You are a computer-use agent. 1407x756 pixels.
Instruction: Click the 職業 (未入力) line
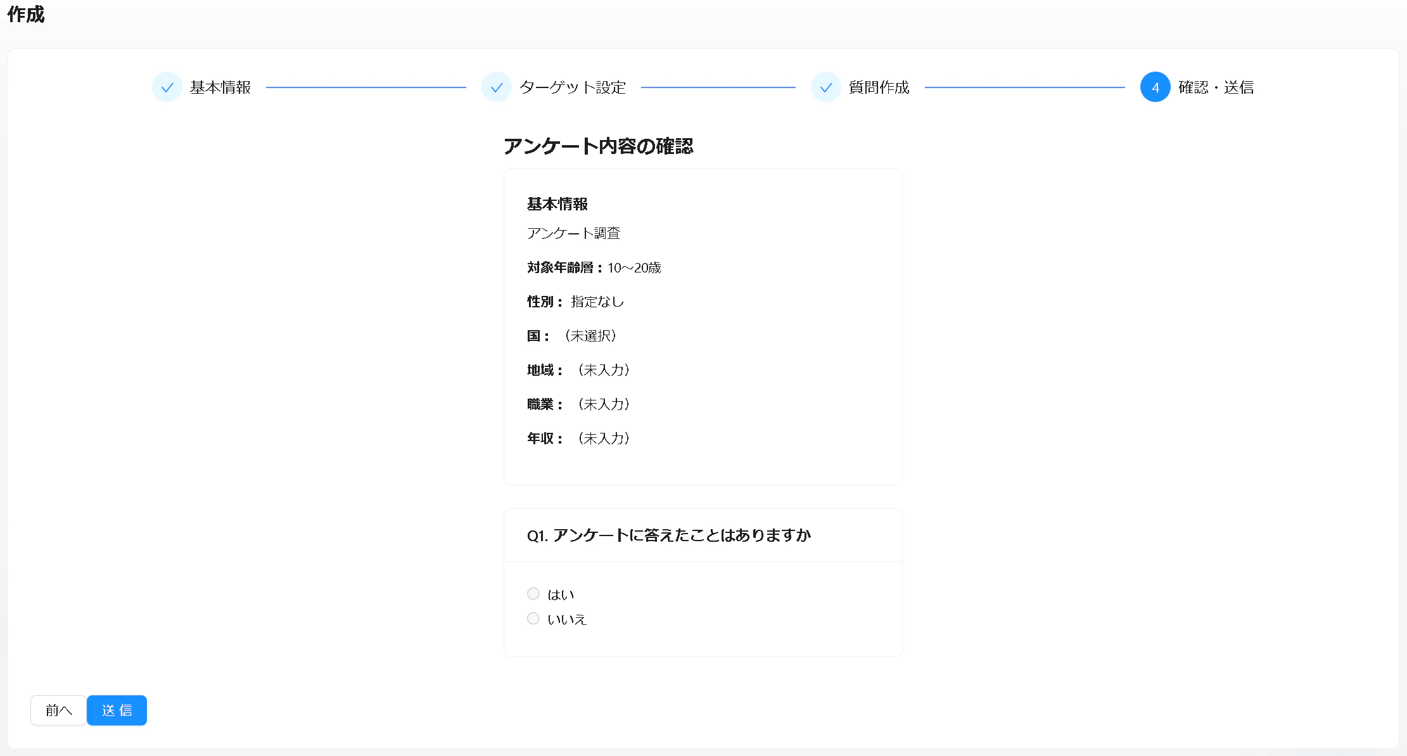pyautogui.click(x=579, y=404)
